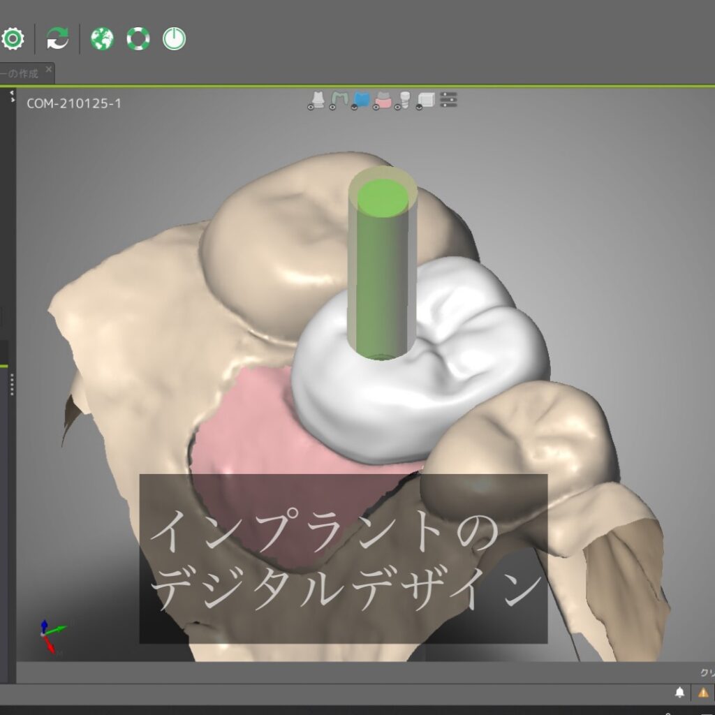
Task: Open the help lifesaver icon
Action: [137, 38]
